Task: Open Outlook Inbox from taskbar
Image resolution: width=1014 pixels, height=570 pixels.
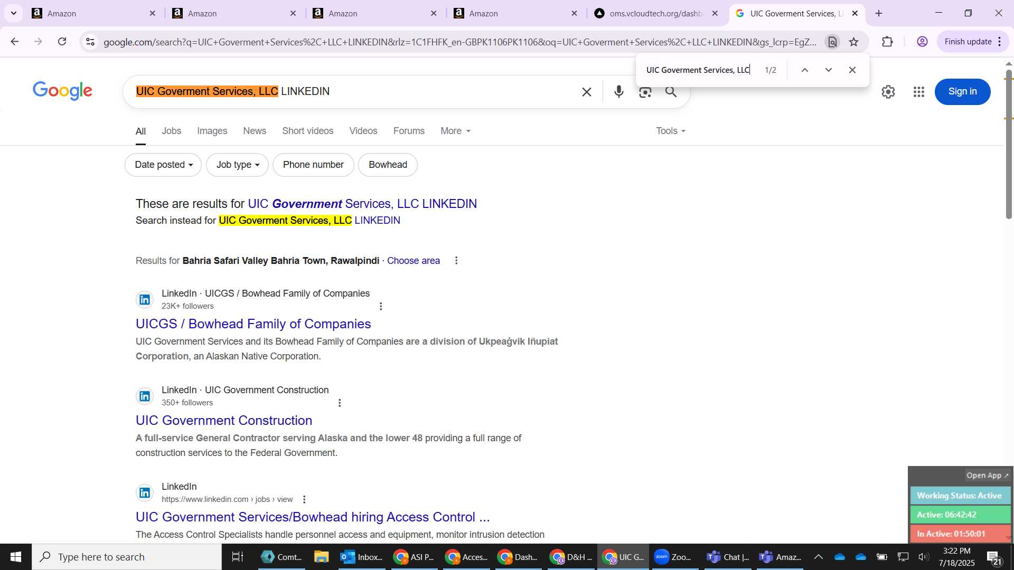Action: coord(362,557)
